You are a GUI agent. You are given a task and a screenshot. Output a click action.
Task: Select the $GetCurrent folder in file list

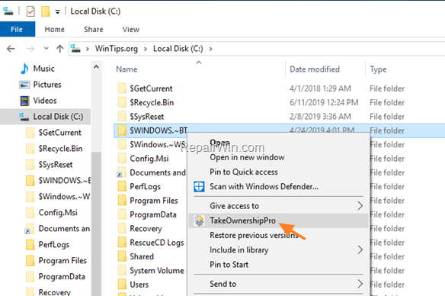pyautogui.click(x=151, y=88)
